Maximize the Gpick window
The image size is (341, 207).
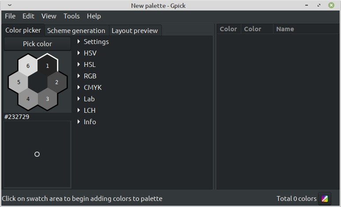pos(319,5)
